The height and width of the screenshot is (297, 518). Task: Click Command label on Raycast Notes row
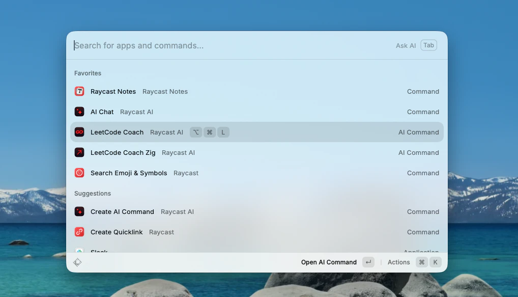(x=423, y=91)
